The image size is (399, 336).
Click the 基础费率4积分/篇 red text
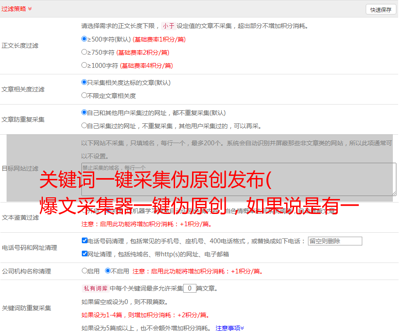(x=146, y=66)
